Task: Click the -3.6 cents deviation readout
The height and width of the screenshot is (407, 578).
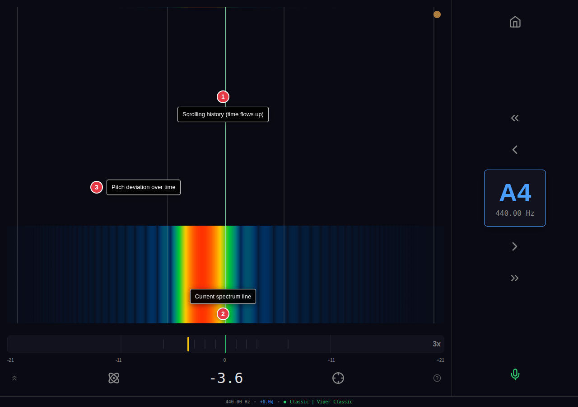Action: tap(226, 378)
